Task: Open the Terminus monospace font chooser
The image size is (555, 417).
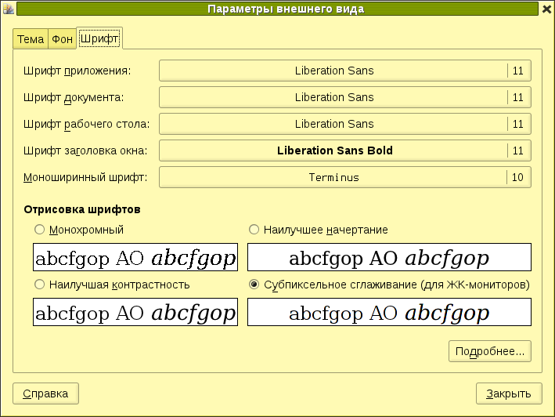Action: point(345,177)
